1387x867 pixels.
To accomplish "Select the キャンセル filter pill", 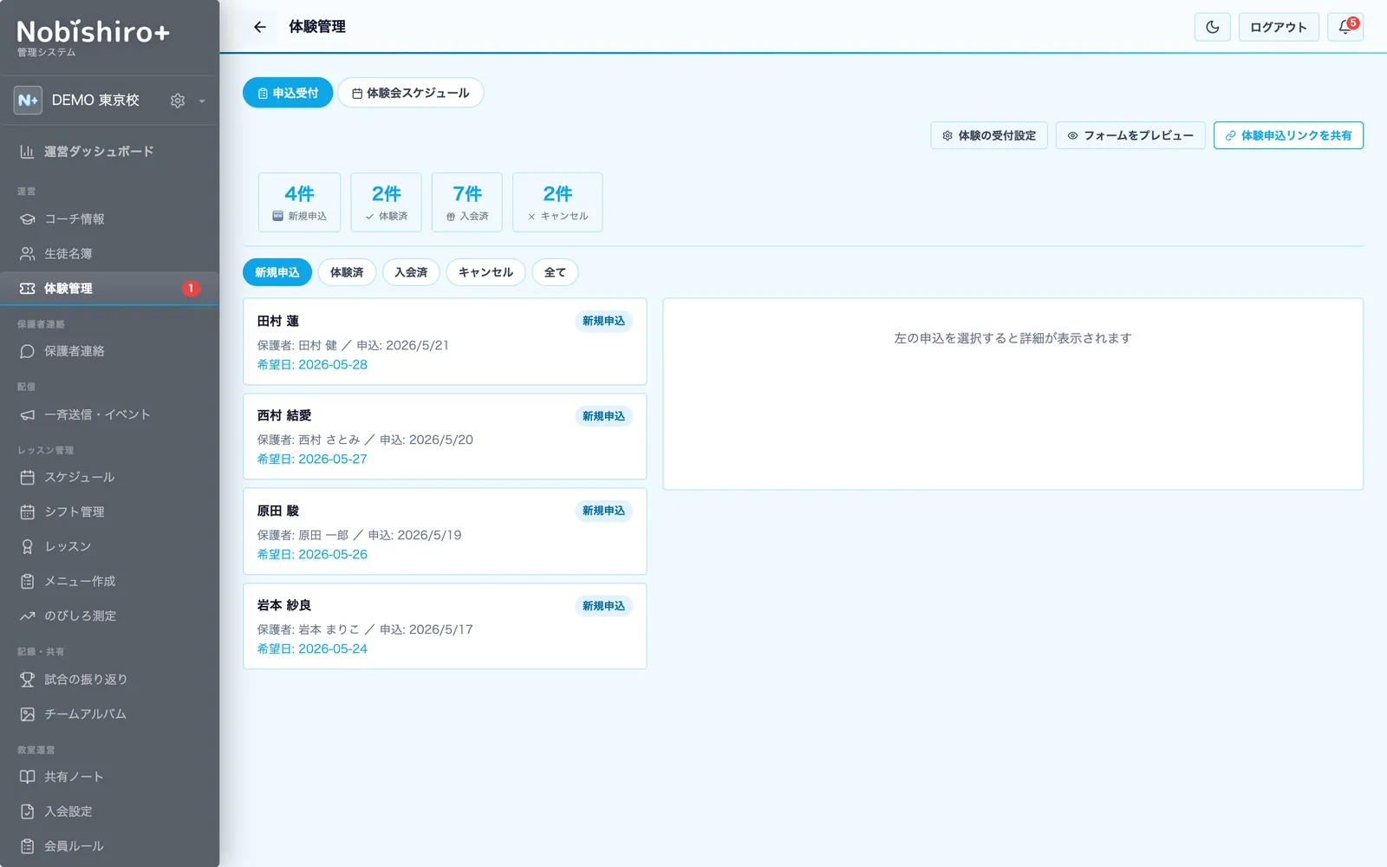I will pyautogui.click(x=485, y=272).
